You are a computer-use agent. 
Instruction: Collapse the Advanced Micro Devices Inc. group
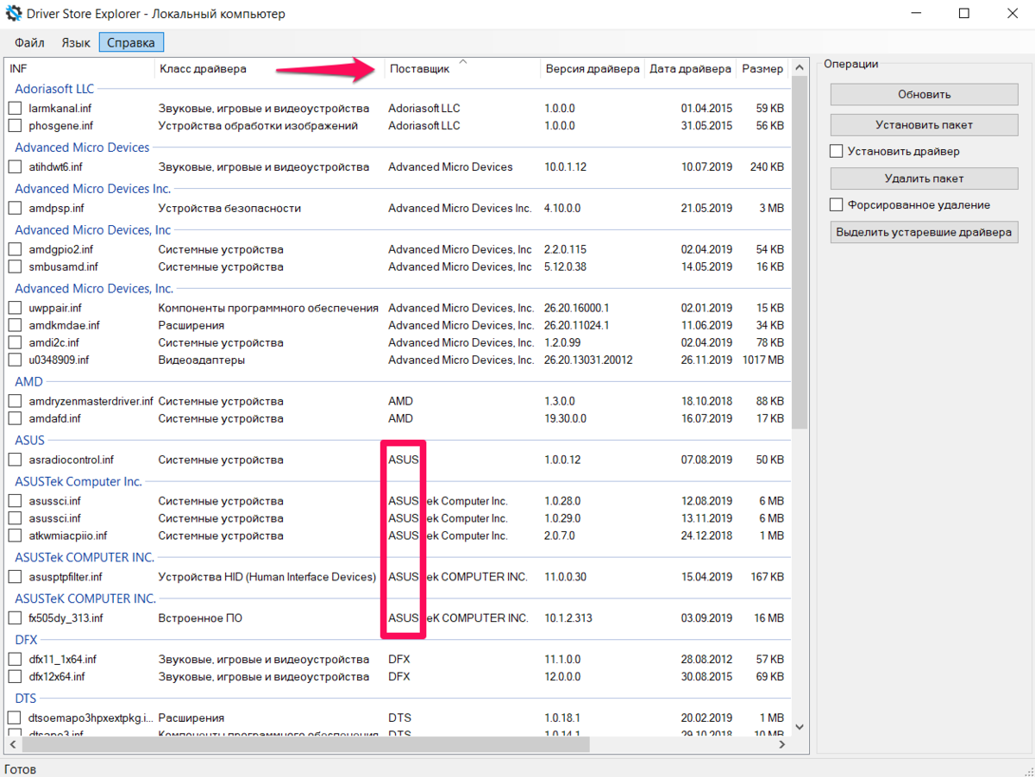point(92,189)
